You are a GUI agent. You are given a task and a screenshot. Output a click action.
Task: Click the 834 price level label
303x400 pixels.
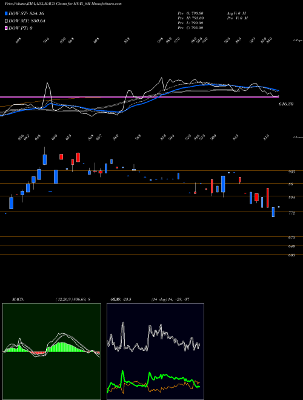click(291, 198)
